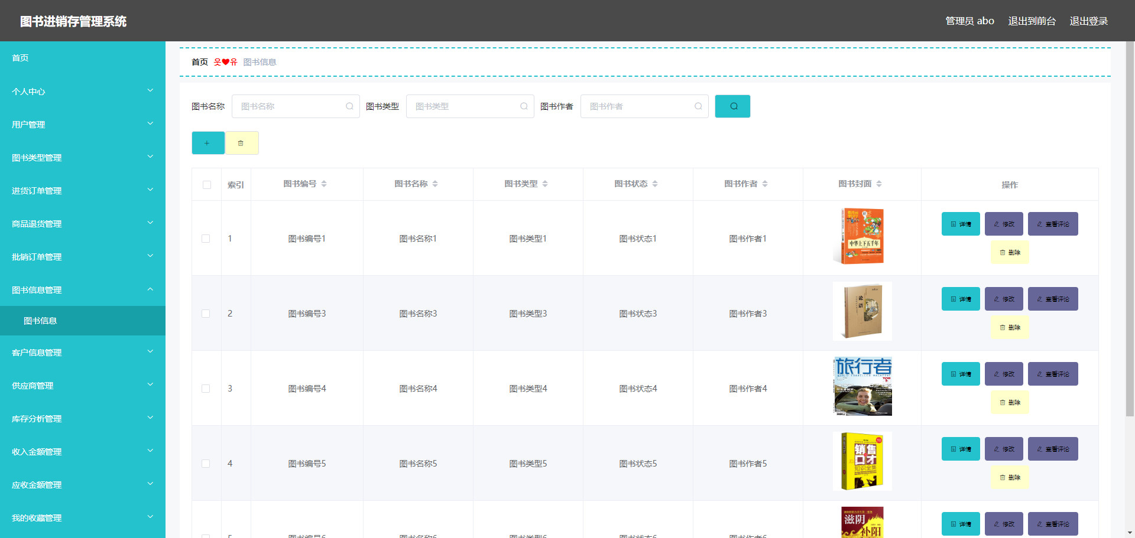Click the 图书类型5 table cell
Screen dimensions: 1135x538
[x=528, y=464]
